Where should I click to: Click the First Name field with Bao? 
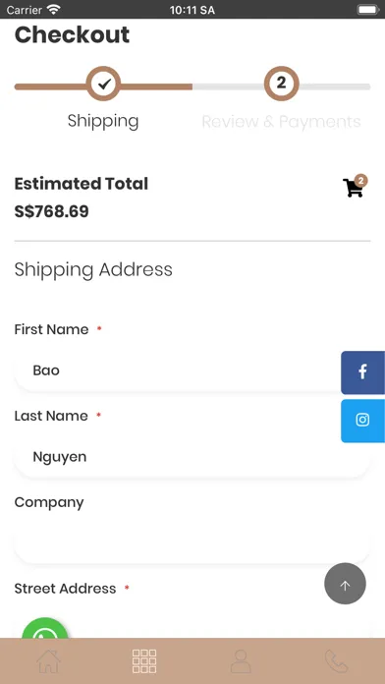point(178,370)
